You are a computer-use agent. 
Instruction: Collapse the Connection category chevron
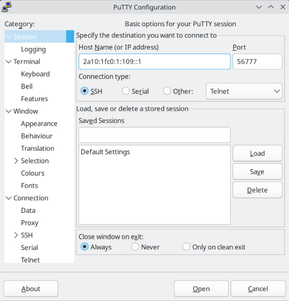[x=9, y=198]
